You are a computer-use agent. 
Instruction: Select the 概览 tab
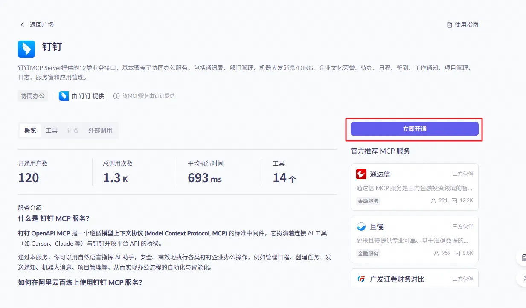tap(30, 131)
